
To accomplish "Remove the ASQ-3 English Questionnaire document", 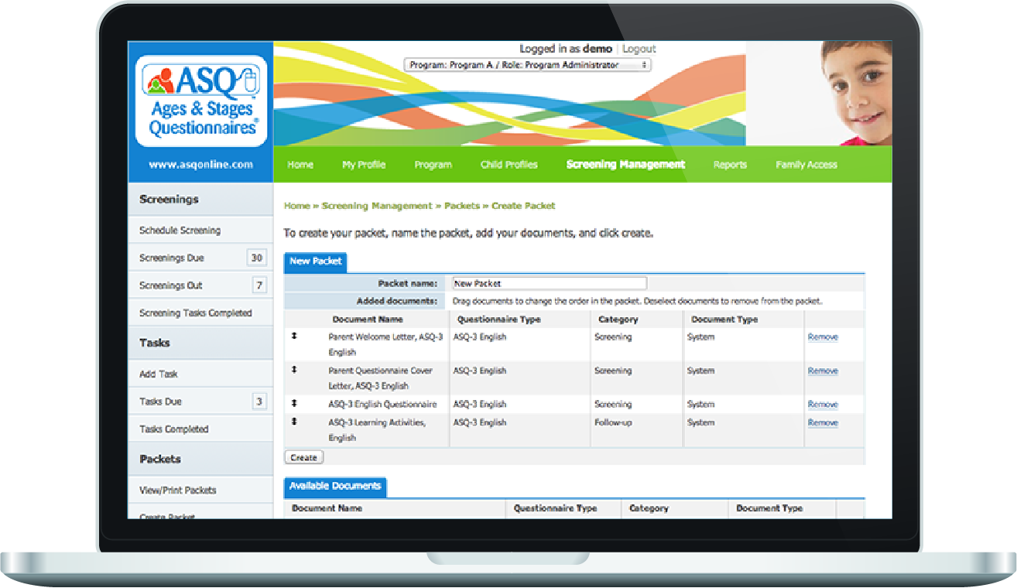I will [823, 404].
